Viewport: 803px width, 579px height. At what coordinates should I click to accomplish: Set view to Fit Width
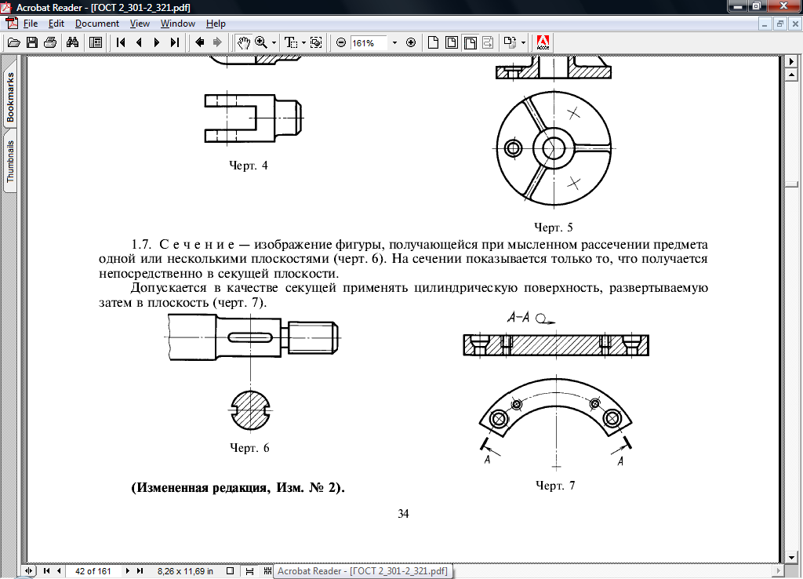[471, 42]
